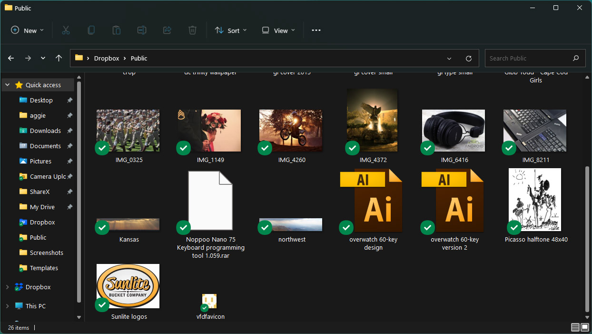Click the Copy icon in toolbar
592x334 pixels.
click(91, 30)
